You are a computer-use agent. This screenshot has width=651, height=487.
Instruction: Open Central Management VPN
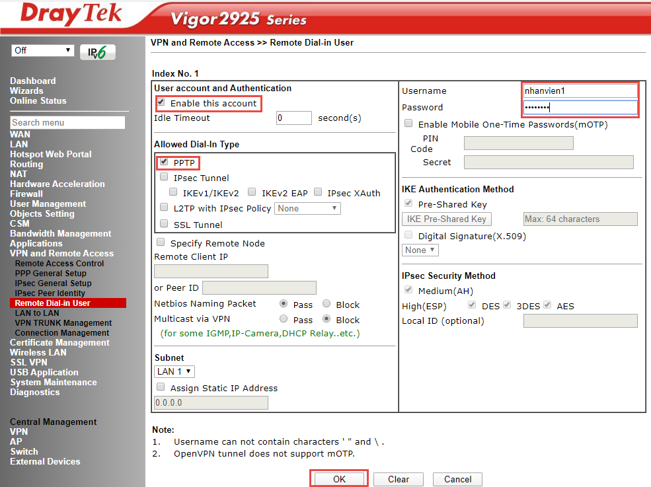tap(19, 431)
